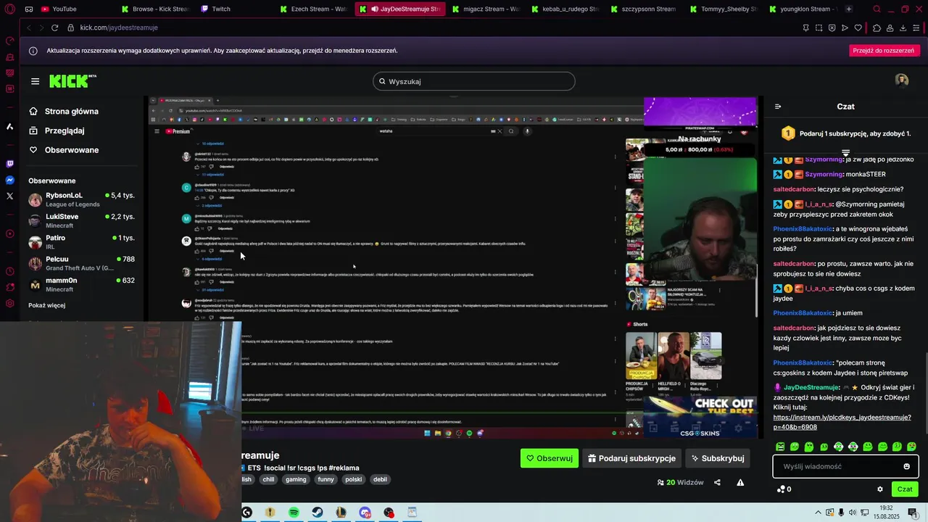928x522 pixels.
Task: Click the Obserwuj button
Action: pos(550,458)
